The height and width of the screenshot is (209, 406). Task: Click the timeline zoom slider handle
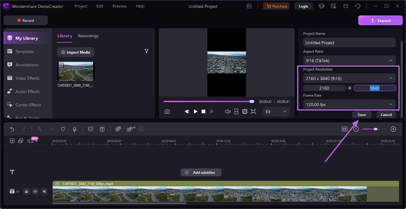[x=375, y=129]
